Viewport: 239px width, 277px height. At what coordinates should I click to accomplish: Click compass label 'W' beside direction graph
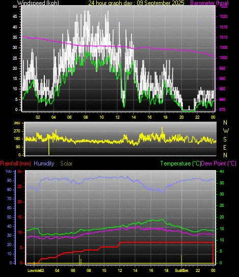226,131
